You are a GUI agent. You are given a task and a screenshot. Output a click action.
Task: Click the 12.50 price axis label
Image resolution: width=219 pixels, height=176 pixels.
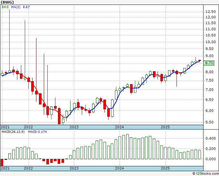[211, 12]
